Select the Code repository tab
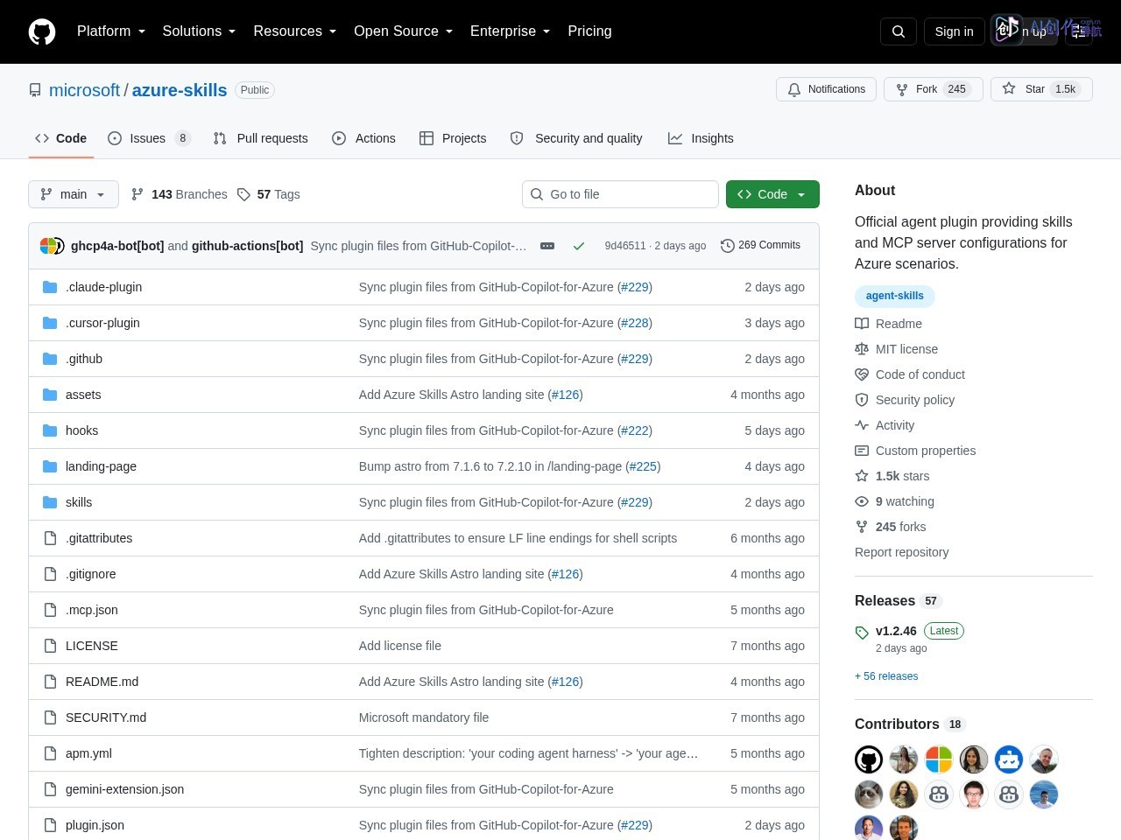The width and height of the screenshot is (1121, 840). pos(61,138)
